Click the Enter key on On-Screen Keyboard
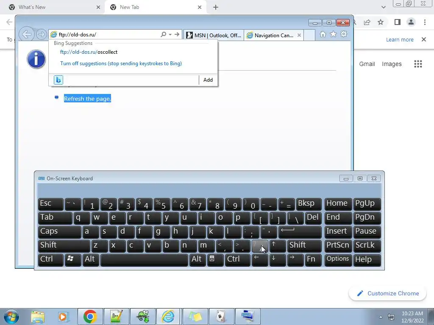This screenshot has width=434, height=325. 300,232
